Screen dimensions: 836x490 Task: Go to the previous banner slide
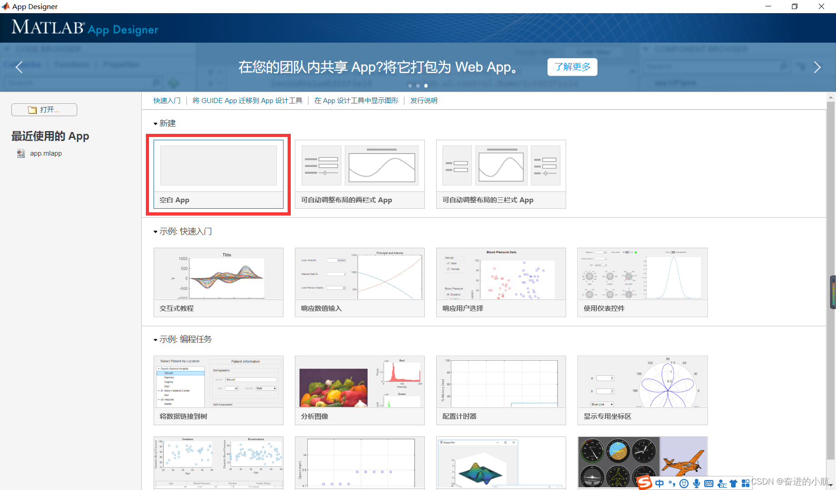pyautogui.click(x=19, y=67)
